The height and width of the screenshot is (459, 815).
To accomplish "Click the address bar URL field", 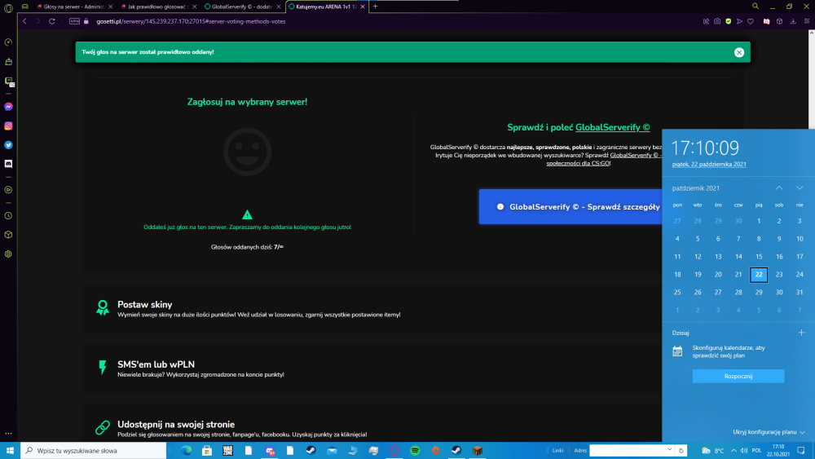I will coord(191,21).
